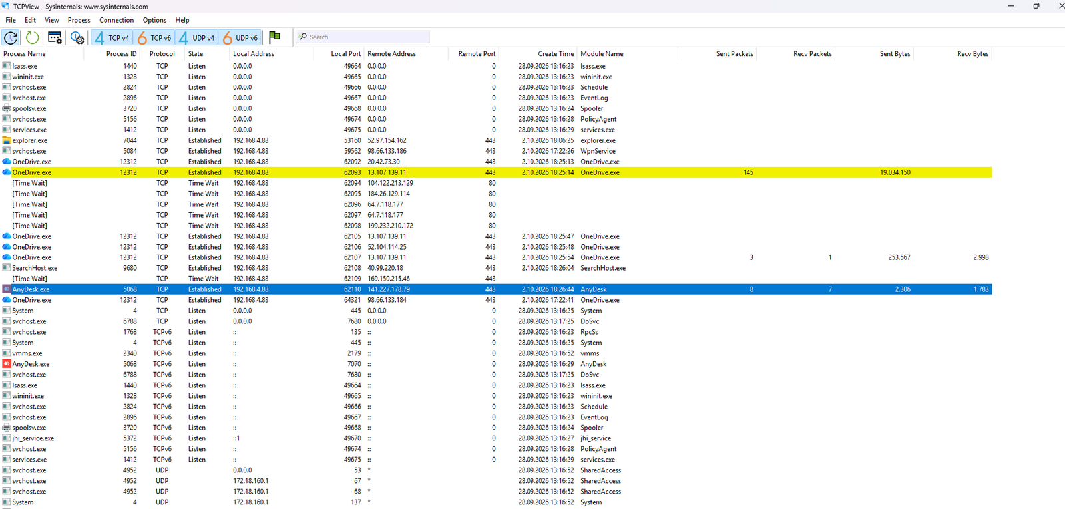Click the TCPView title bar app icon
The width and height of the screenshot is (1065, 509).
point(6,6)
